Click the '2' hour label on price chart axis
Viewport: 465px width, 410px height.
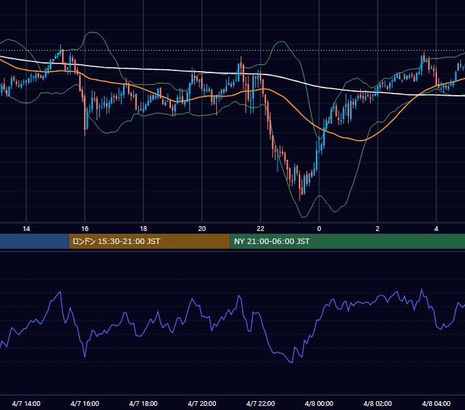pyautogui.click(x=377, y=229)
